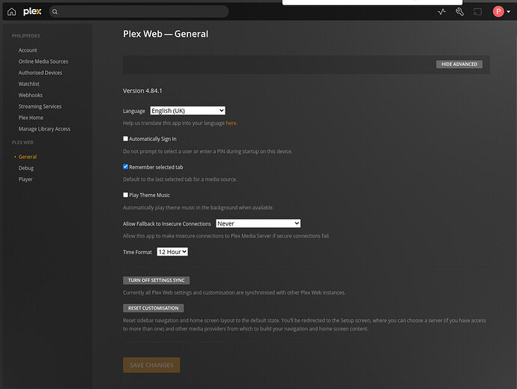
Task: Go to the Plex home icon
Action: [x=11, y=12]
